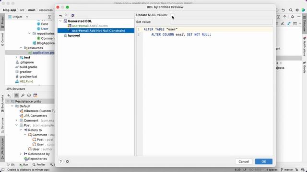
Task: Open IDE settings gear in main toolbar
Action: click(297, 10)
